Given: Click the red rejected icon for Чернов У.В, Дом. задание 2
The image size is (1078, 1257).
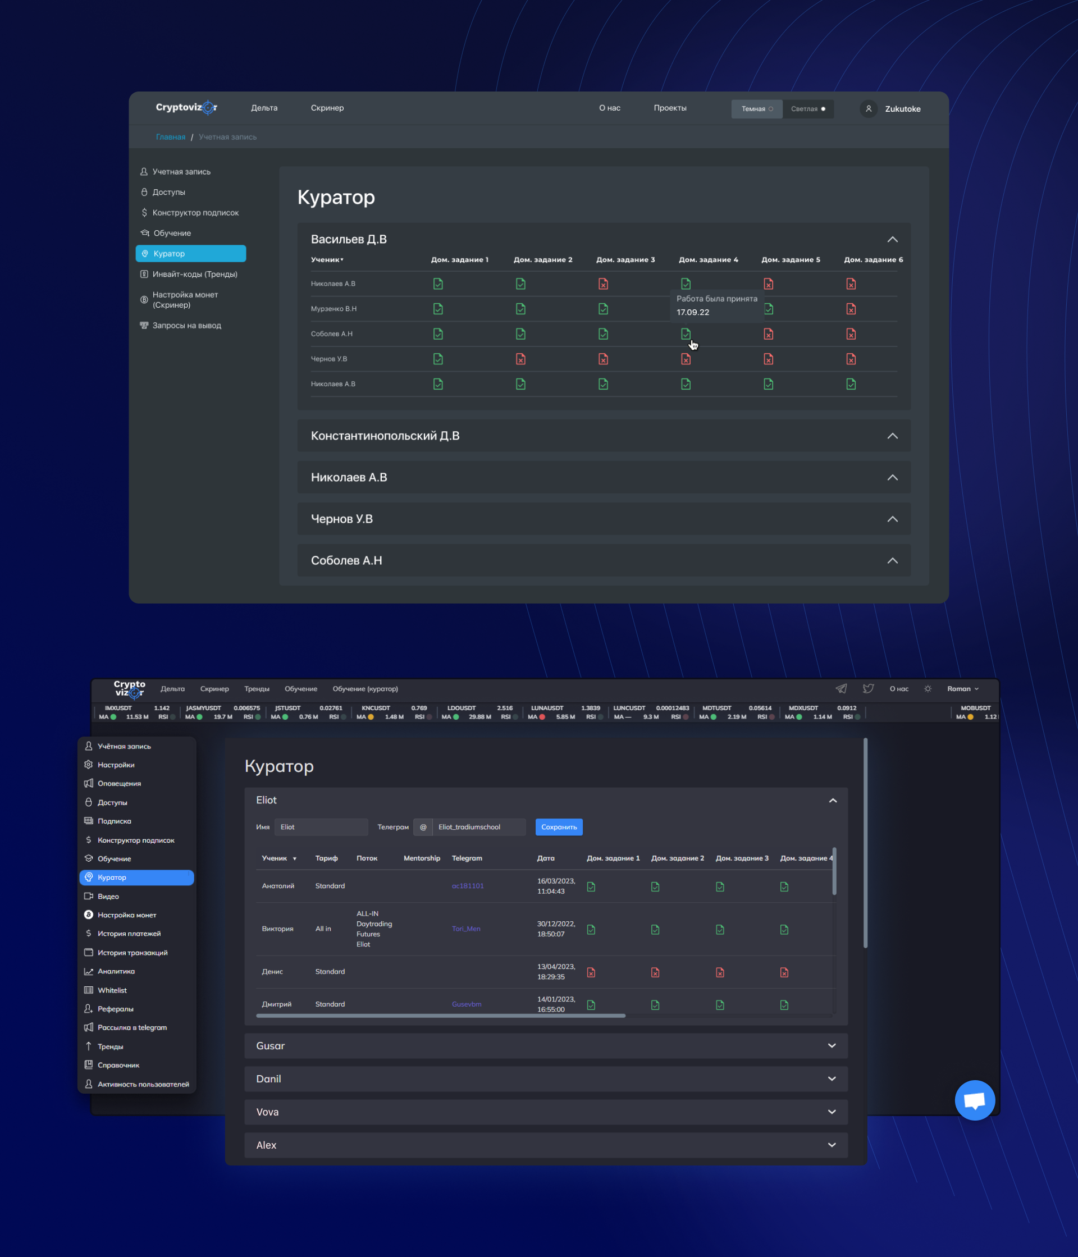Looking at the screenshot, I should pyautogui.click(x=520, y=359).
